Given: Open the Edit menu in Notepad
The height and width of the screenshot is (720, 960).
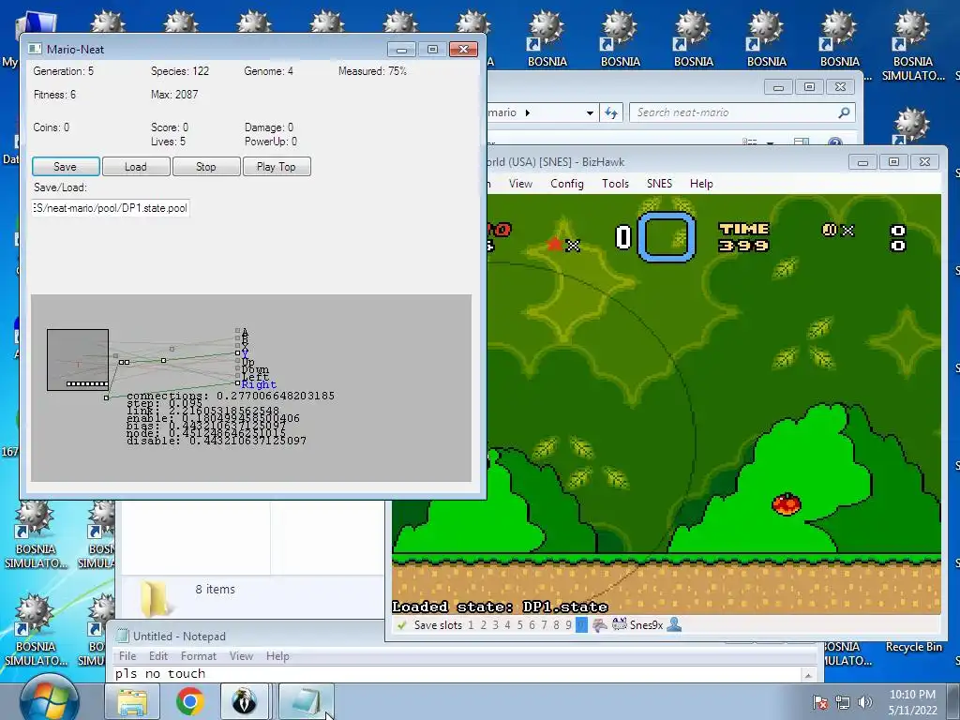Looking at the screenshot, I should (x=157, y=655).
